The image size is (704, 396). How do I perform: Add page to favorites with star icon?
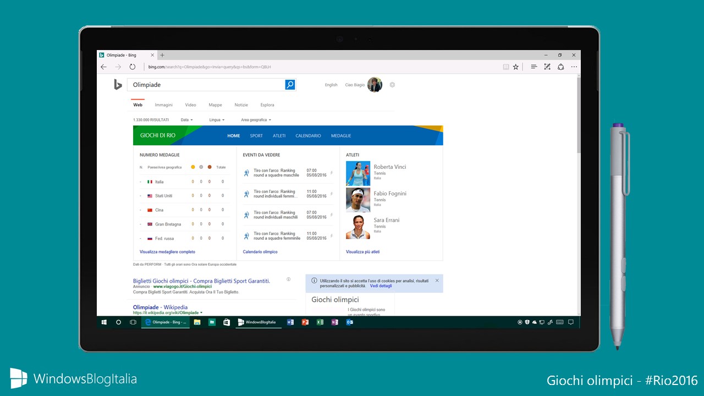516,67
